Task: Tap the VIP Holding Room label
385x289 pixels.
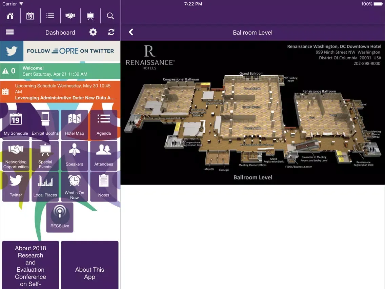Action: (x=291, y=79)
